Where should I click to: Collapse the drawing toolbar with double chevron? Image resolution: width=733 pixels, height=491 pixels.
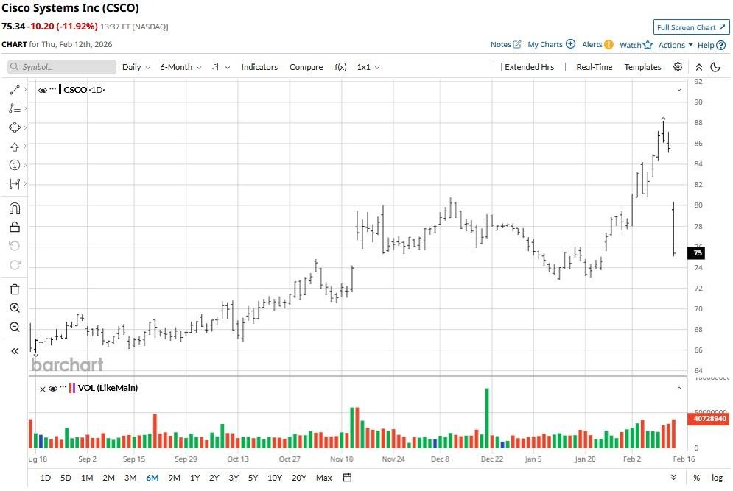point(15,351)
